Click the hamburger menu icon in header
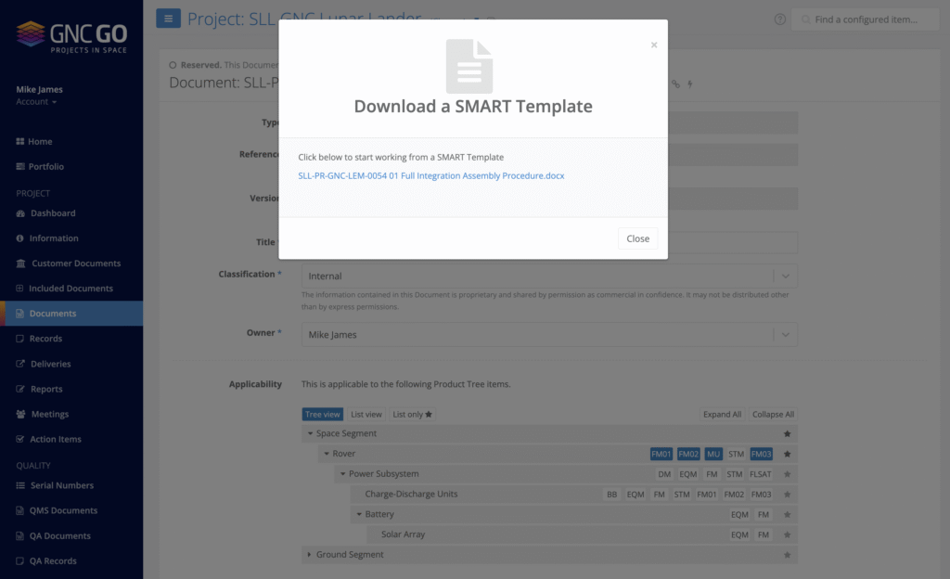The image size is (950, 579). [x=168, y=19]
